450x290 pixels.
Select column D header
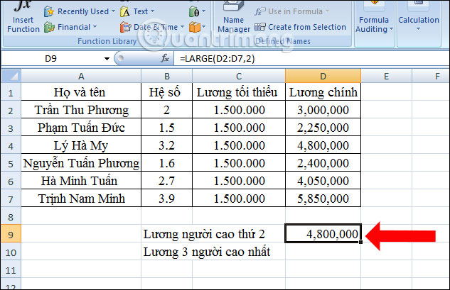coord(323,76)
